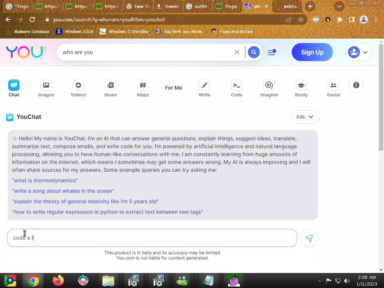Open File Explorer folder in taskbar

coord(108,280)
